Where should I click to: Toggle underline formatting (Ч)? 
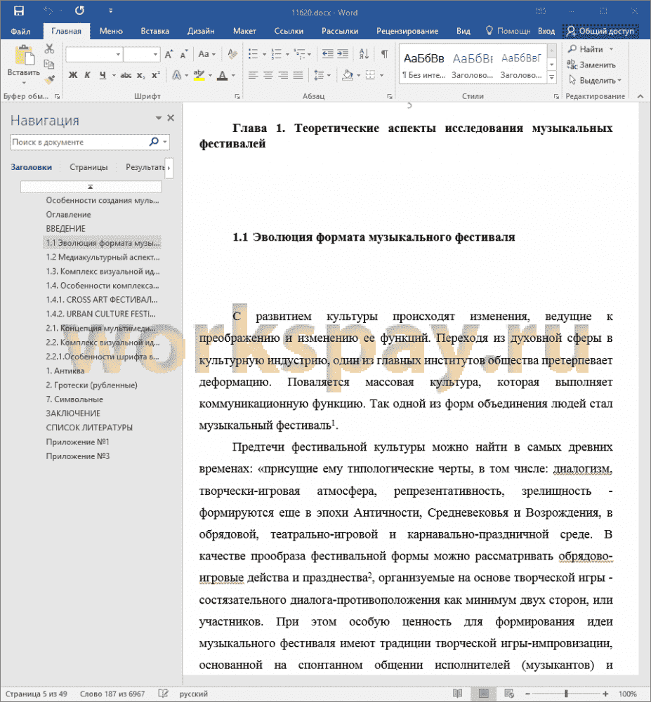pyautogui.click(x=103, y=75)
